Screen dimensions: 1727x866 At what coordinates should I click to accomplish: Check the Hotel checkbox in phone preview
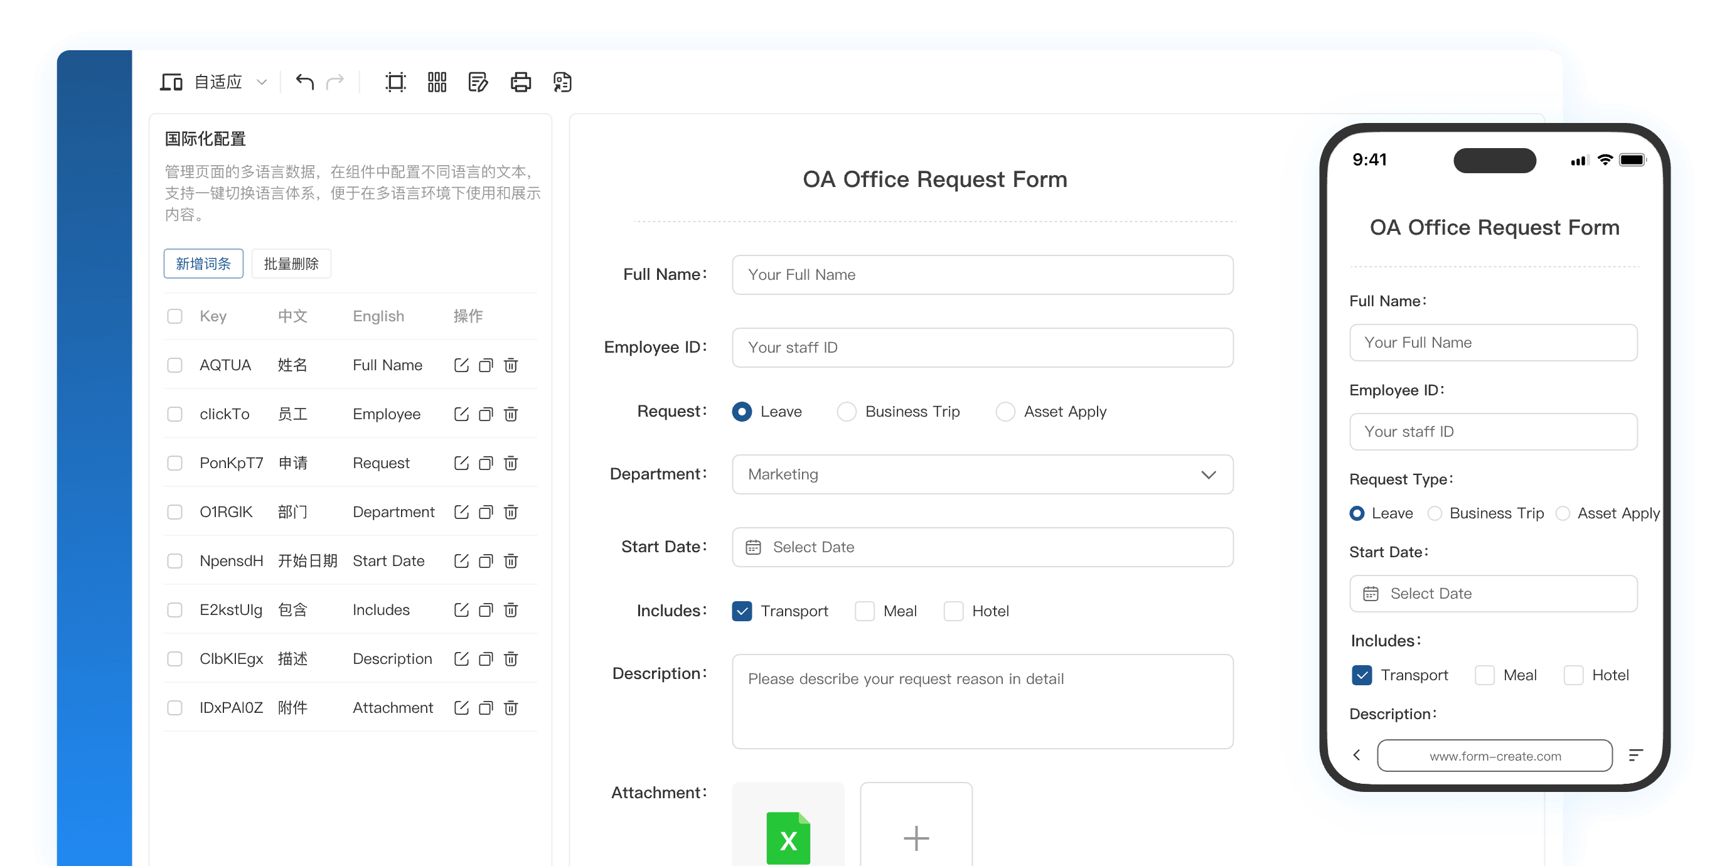[x=1573, y=675]
